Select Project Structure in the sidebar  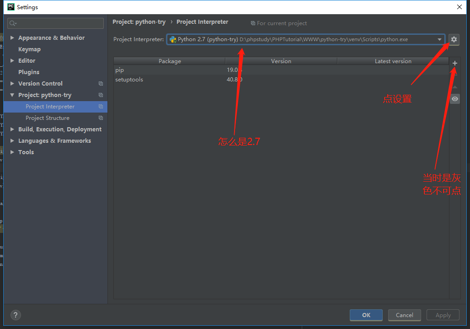(48, 118)
